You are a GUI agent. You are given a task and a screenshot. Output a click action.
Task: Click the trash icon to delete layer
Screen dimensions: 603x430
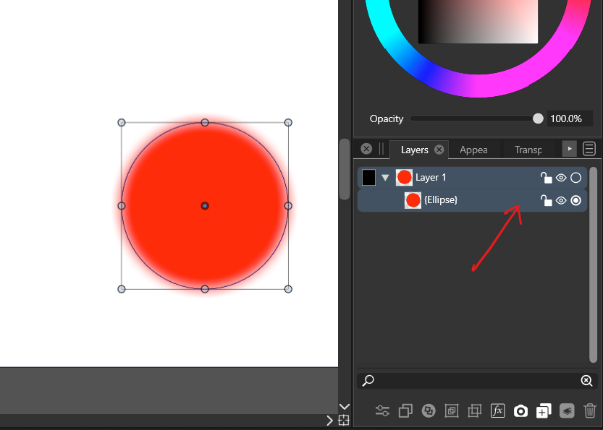589,411
